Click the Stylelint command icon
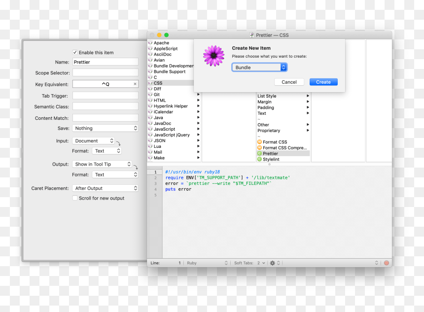Viewport: 424px width, 312px height. pos(260,159)
